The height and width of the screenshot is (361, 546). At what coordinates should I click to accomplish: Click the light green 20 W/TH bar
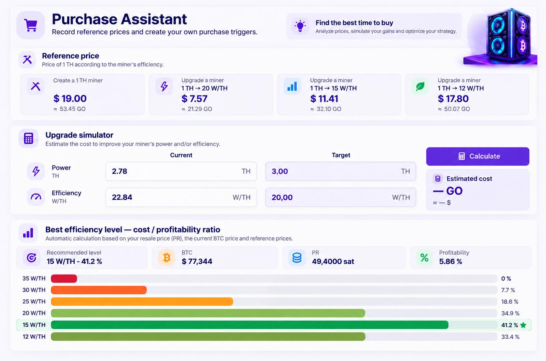pyautogui.click(x=208, y=313)
